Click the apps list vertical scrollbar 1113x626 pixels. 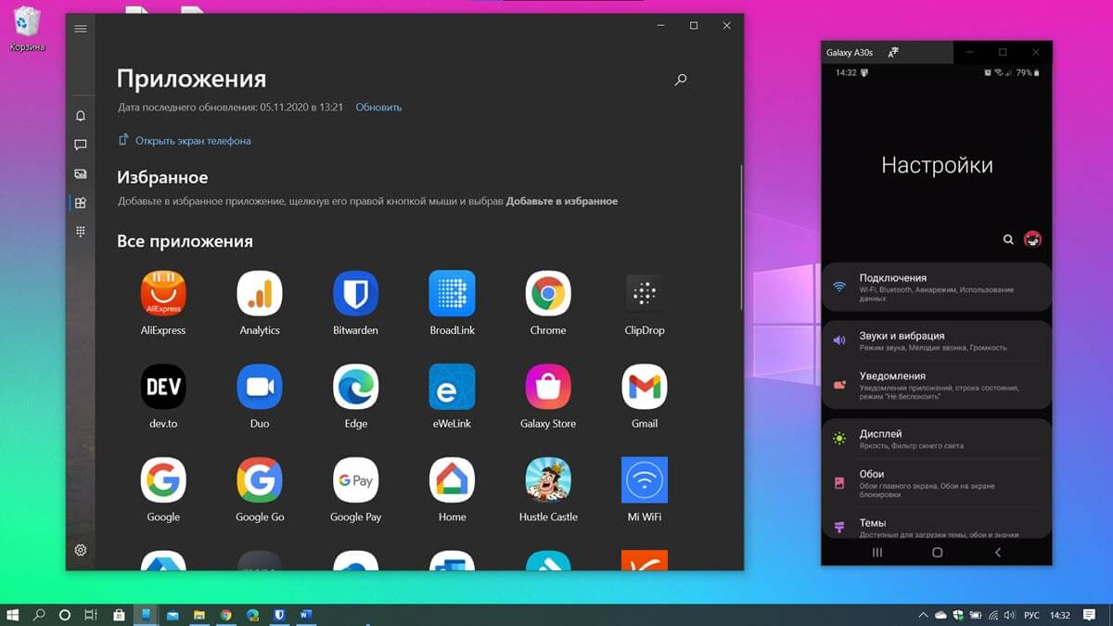tap(741, 236)
